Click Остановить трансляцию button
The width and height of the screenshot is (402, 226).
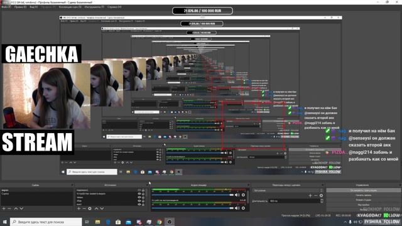tap(363, 190)
